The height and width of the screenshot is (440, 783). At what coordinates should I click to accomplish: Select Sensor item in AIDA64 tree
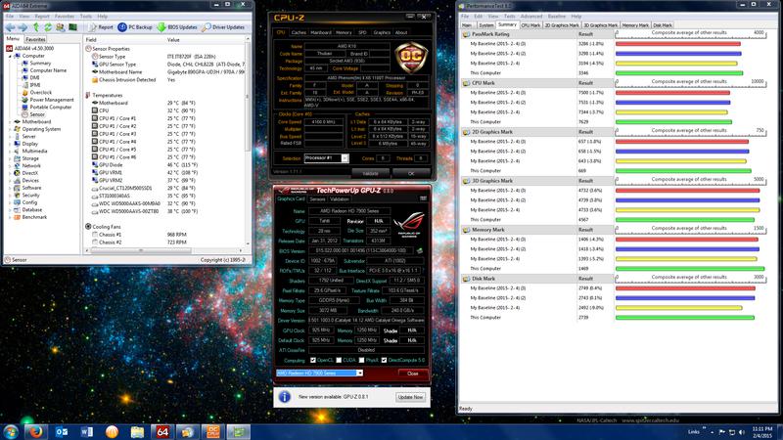tap(37, 114)
